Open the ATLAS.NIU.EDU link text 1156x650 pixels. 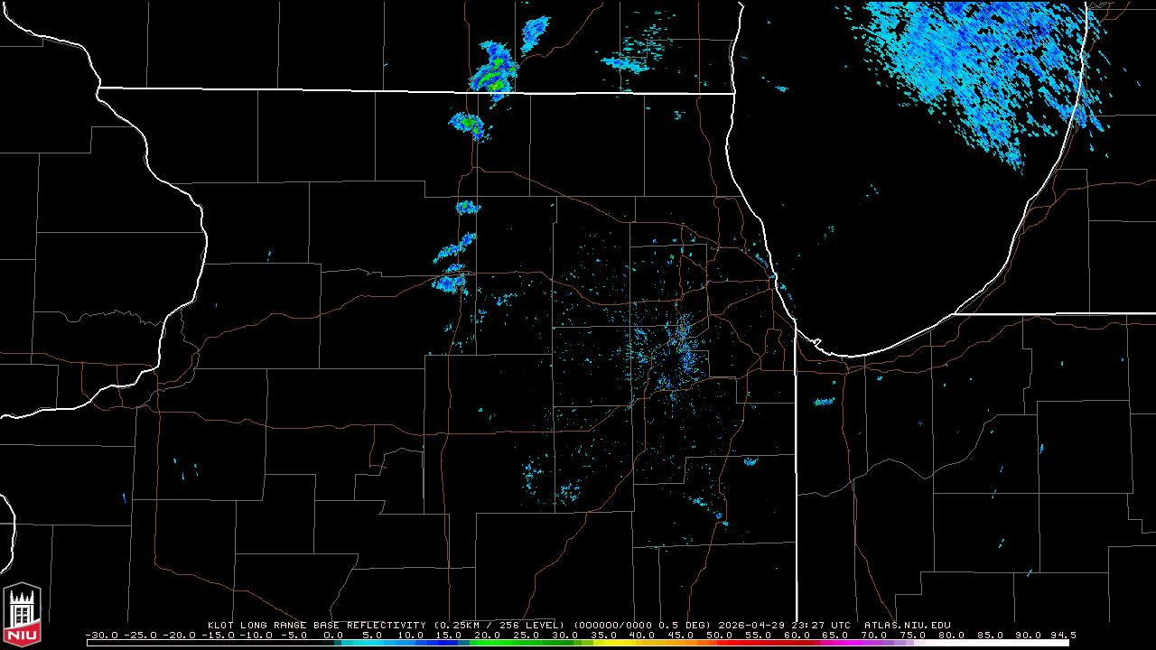tap(907, 625)
